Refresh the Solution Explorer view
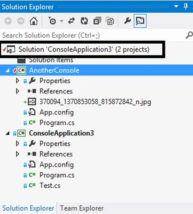Screen dimensions: 193x214 (84, 21)
